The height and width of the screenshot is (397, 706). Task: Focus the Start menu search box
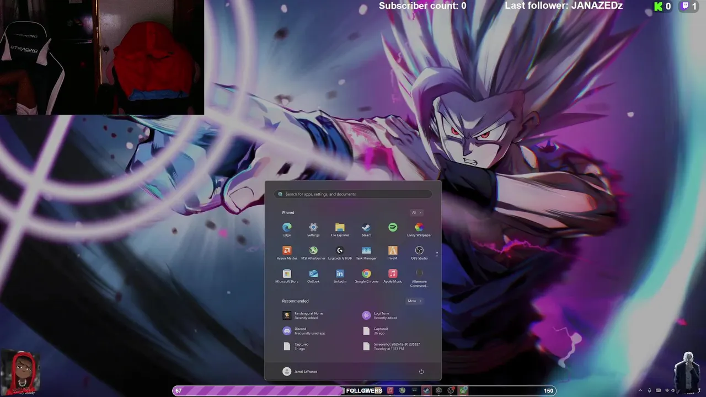[353, 194]
